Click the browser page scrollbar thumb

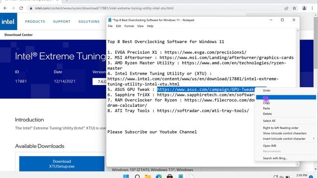316,43
